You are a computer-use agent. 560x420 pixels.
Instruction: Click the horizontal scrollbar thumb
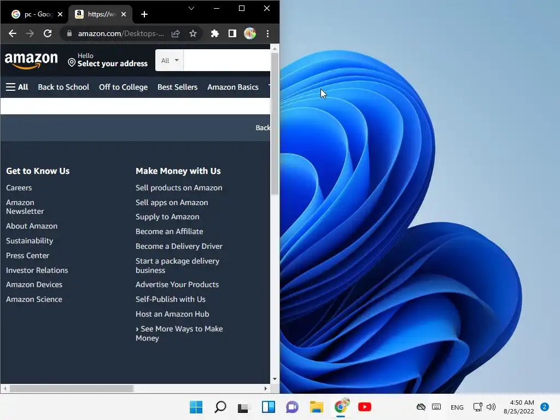click(72, 389)
